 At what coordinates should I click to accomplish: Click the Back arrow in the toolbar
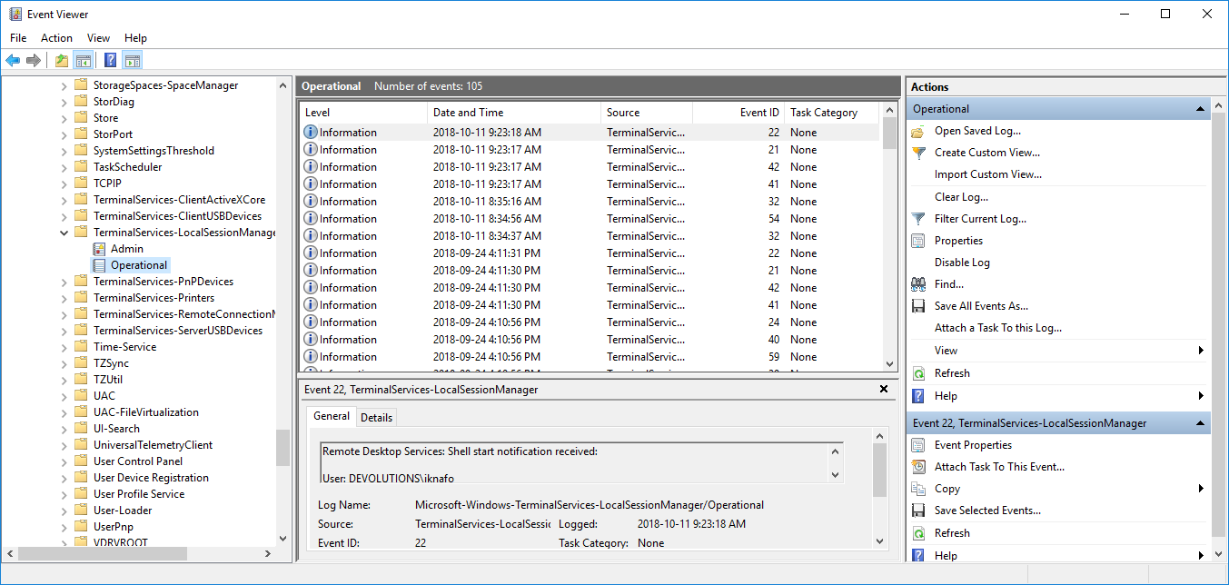tap(13, 61)
